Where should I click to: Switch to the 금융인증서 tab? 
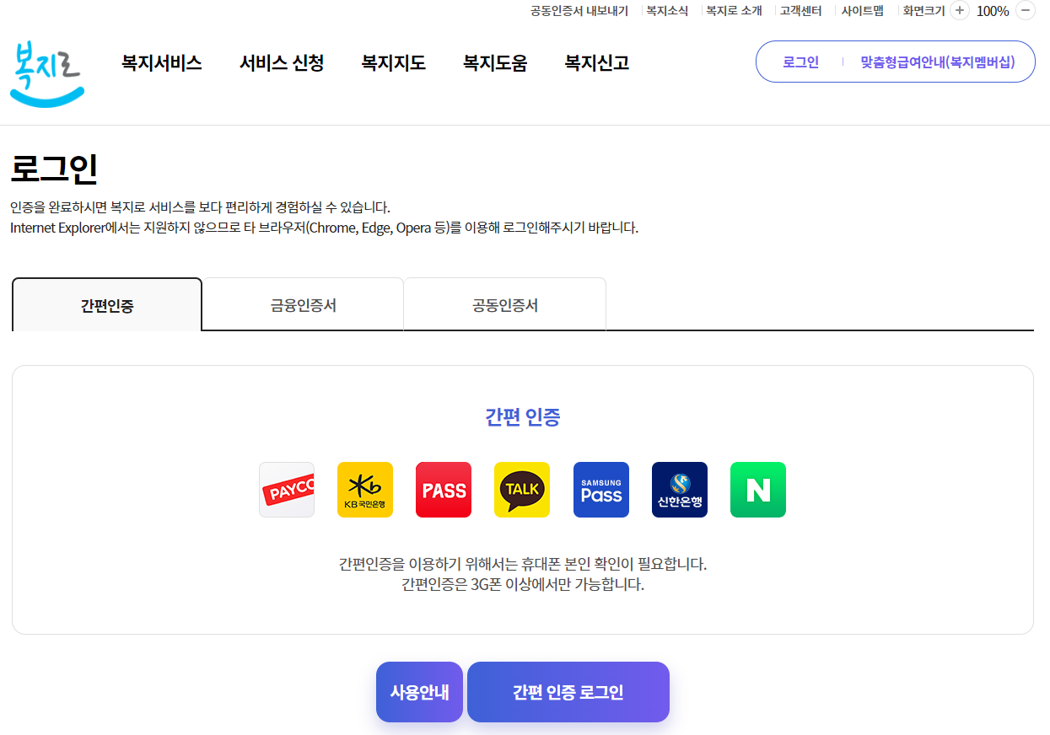tap(302, 304)
